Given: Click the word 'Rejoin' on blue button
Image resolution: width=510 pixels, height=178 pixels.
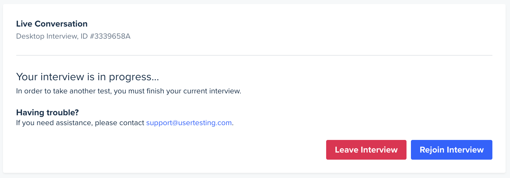Looking at the screenshot, I should [x=432, y=150].
